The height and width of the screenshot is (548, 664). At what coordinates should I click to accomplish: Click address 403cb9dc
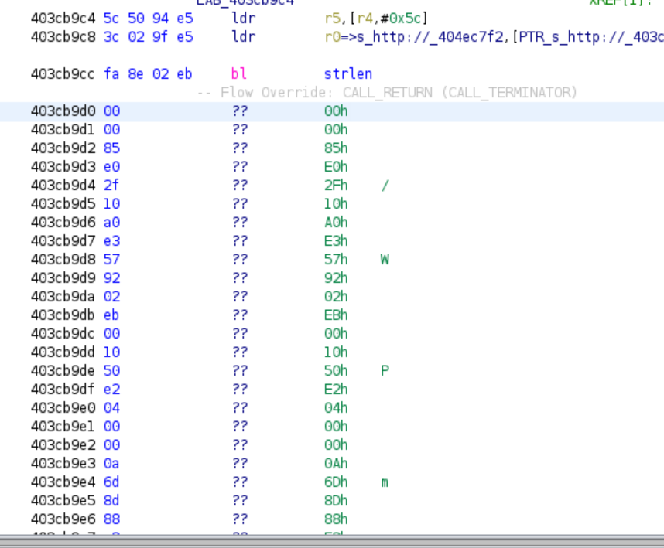63,334
